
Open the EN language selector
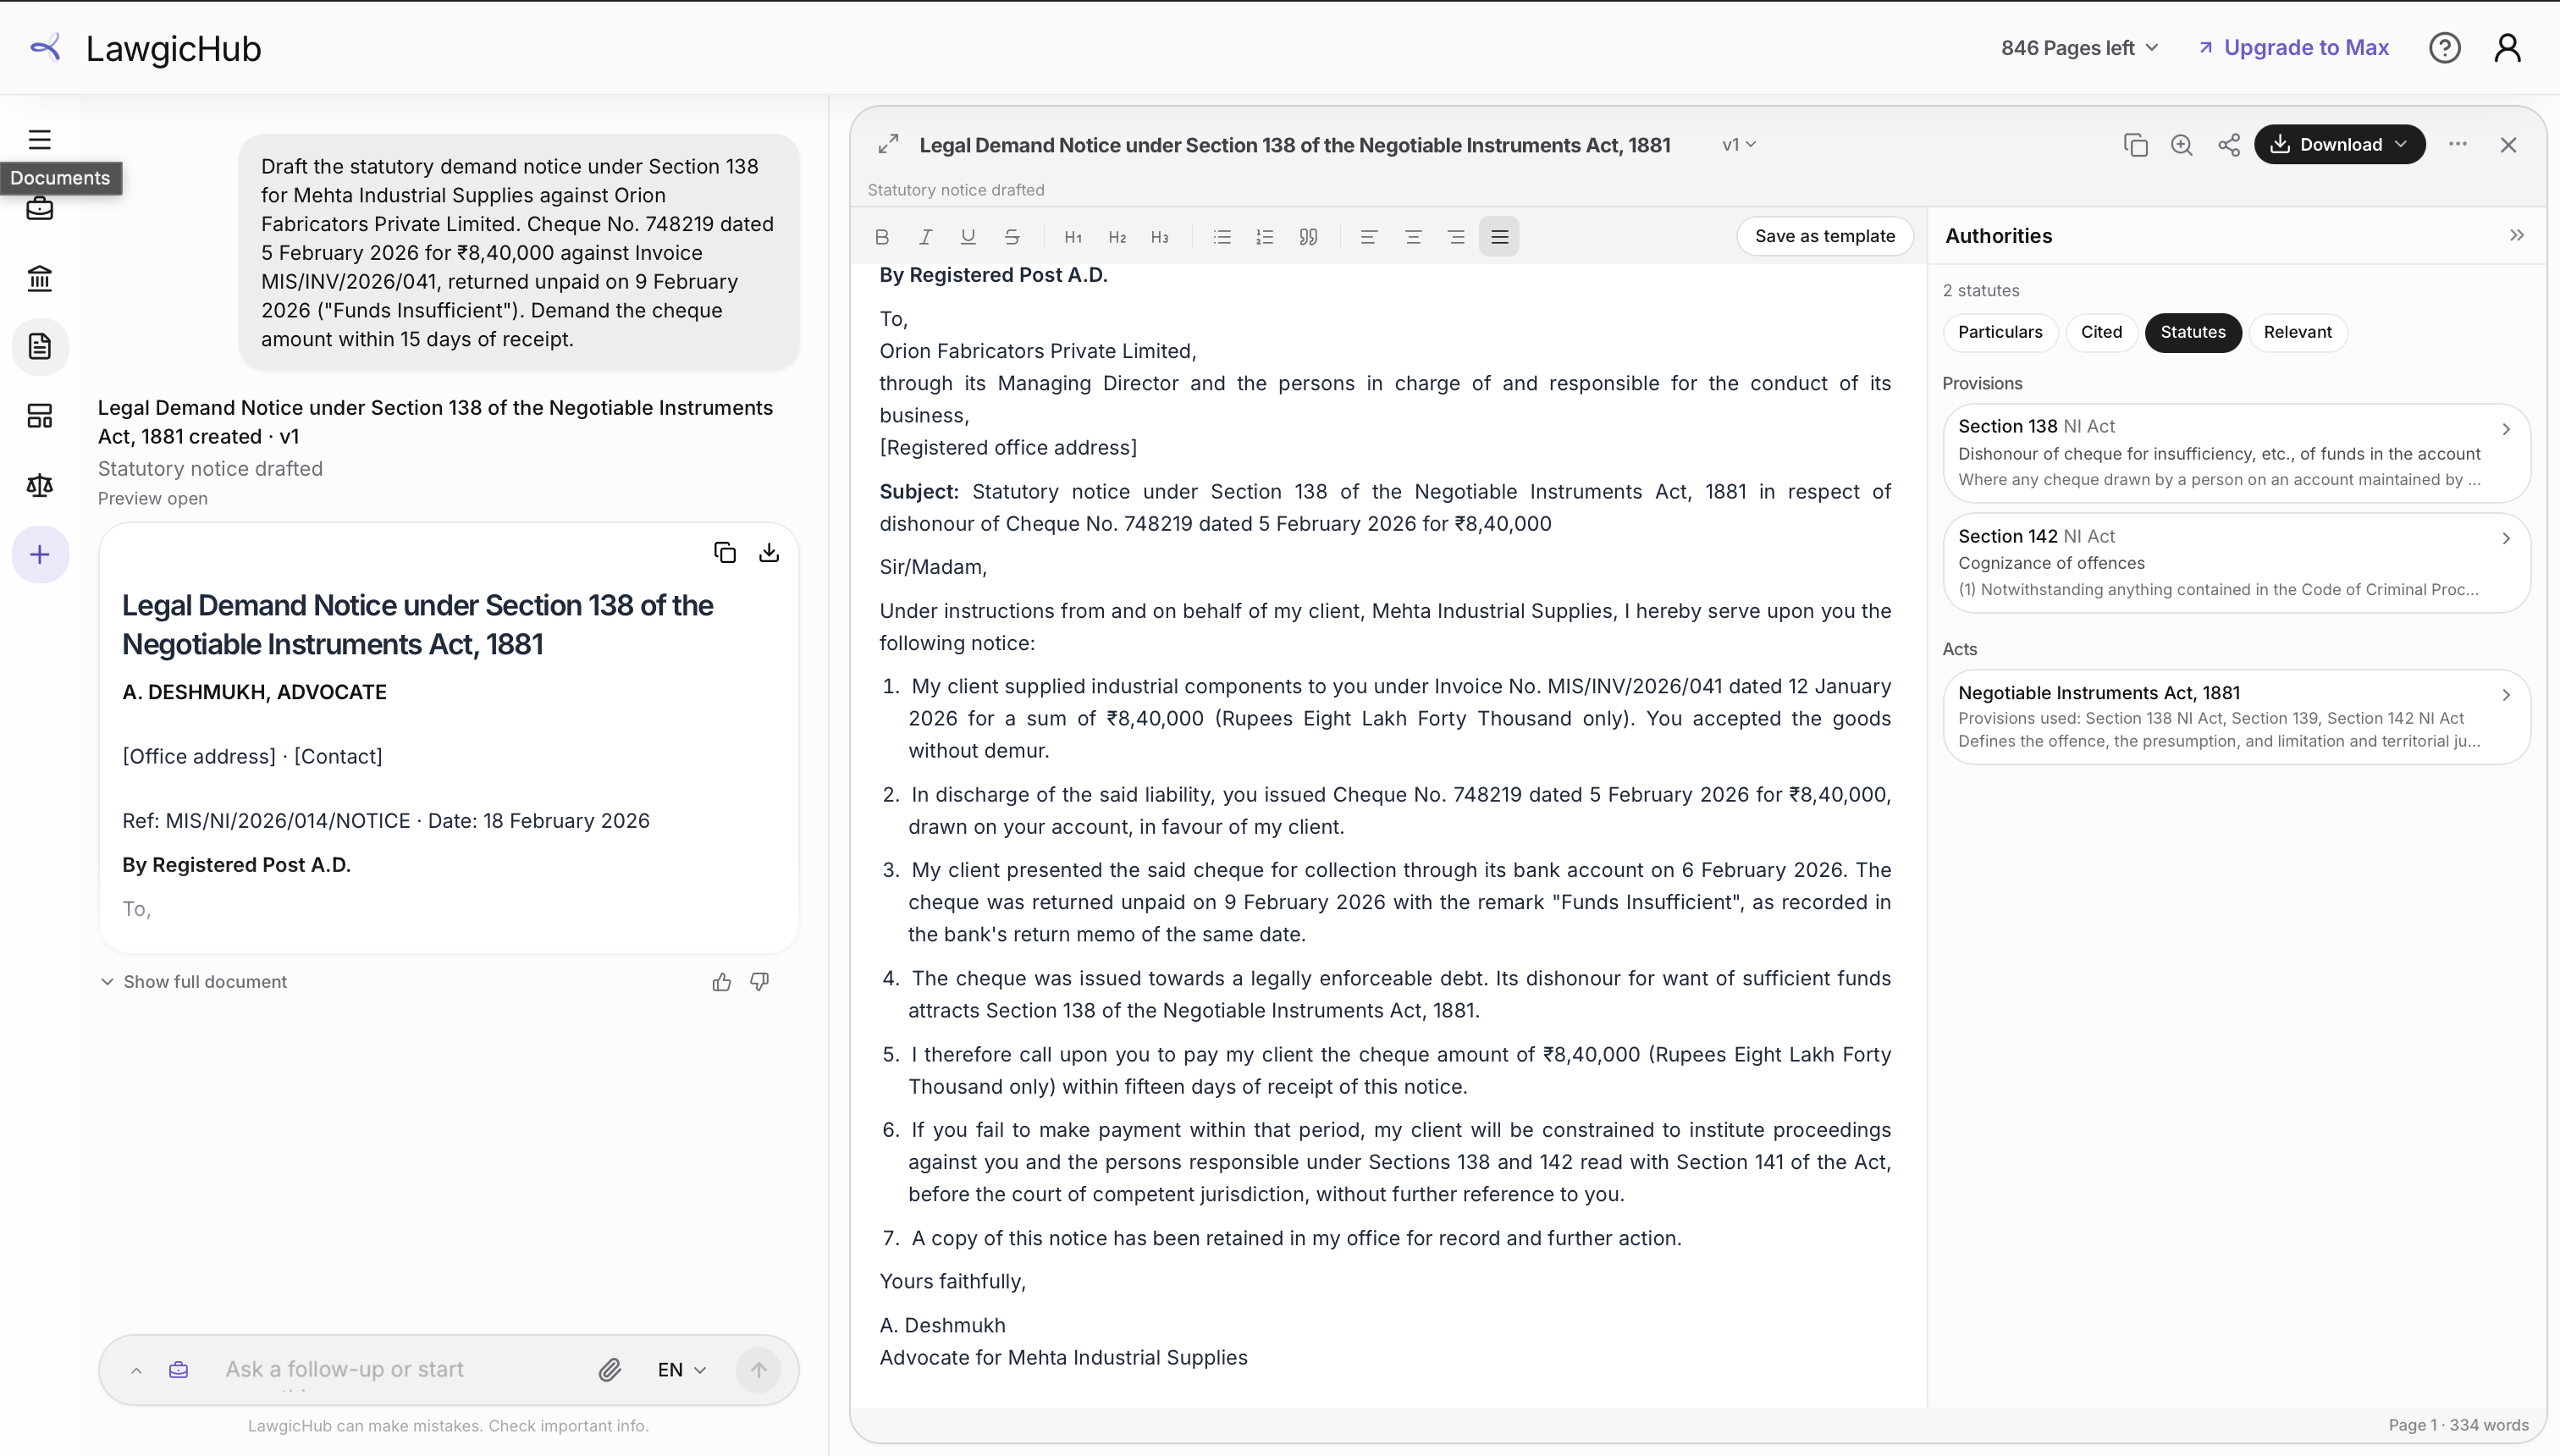[x=682, y=1370]
